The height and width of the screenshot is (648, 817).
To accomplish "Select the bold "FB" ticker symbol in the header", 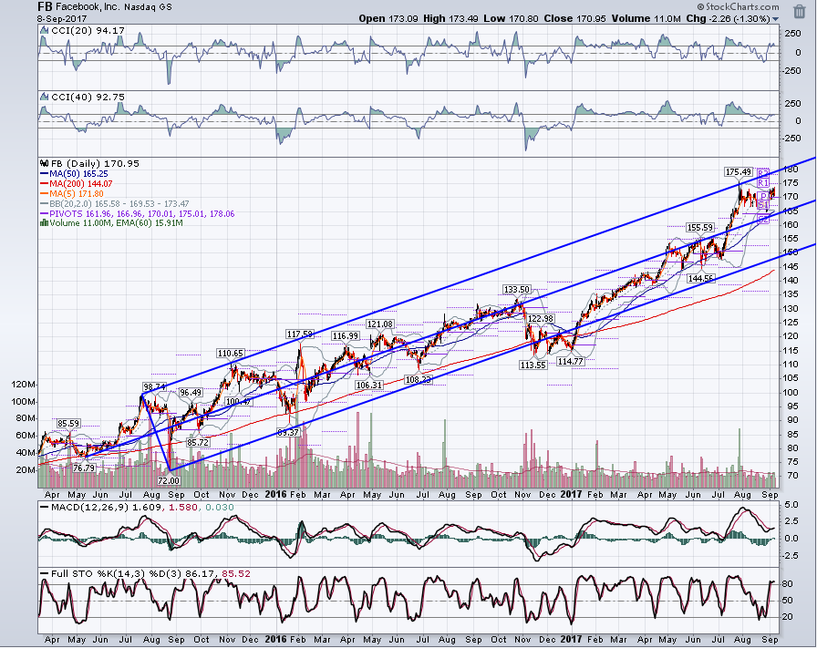I will (x=45, y=6).
